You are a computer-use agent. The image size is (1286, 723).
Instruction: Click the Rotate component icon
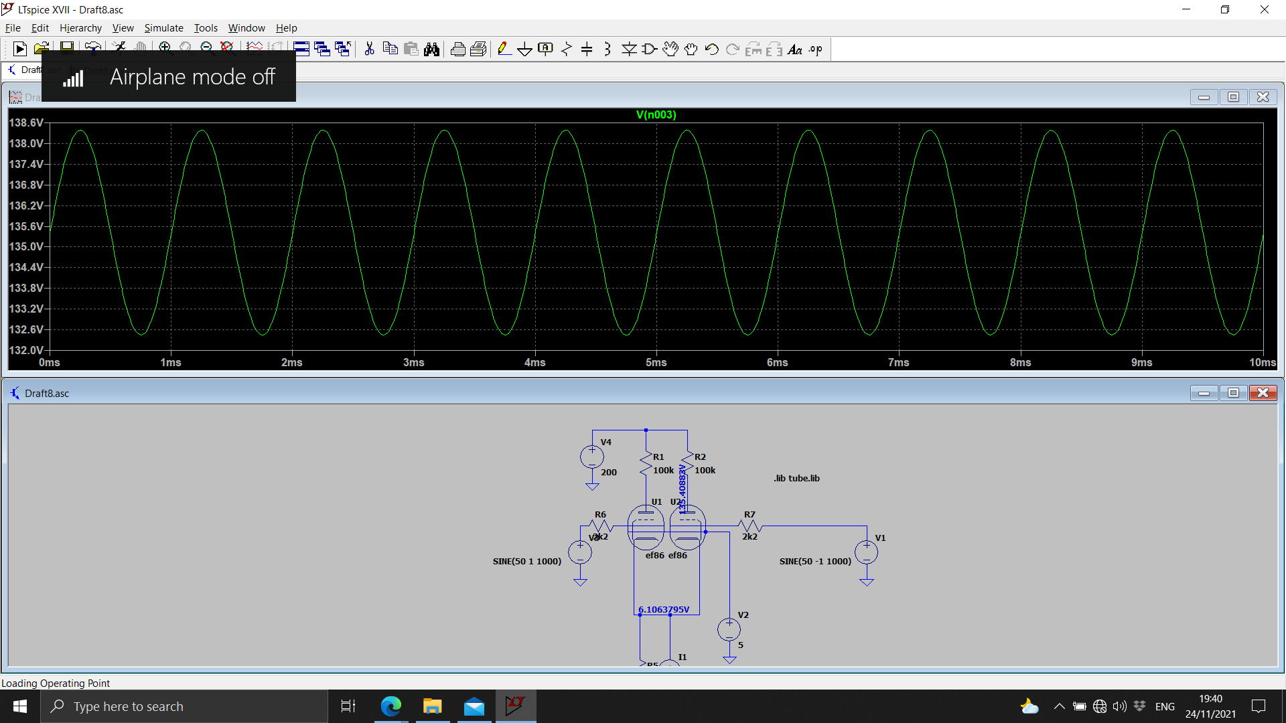pyautogui.click(x=754, y=49)
